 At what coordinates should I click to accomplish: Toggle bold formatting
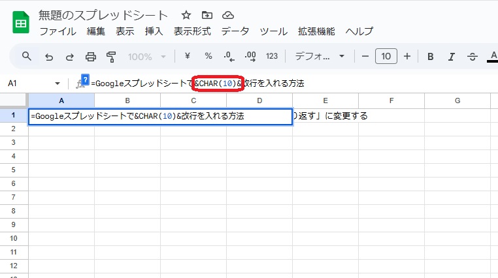click(x=430, y=57)
